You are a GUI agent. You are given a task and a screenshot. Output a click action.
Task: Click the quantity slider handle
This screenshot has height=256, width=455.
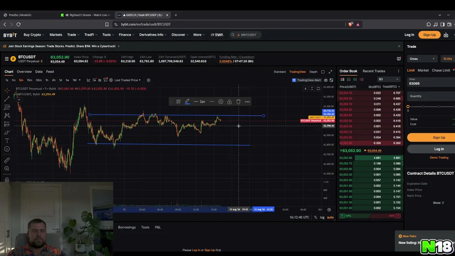click(x=408, y=107)
